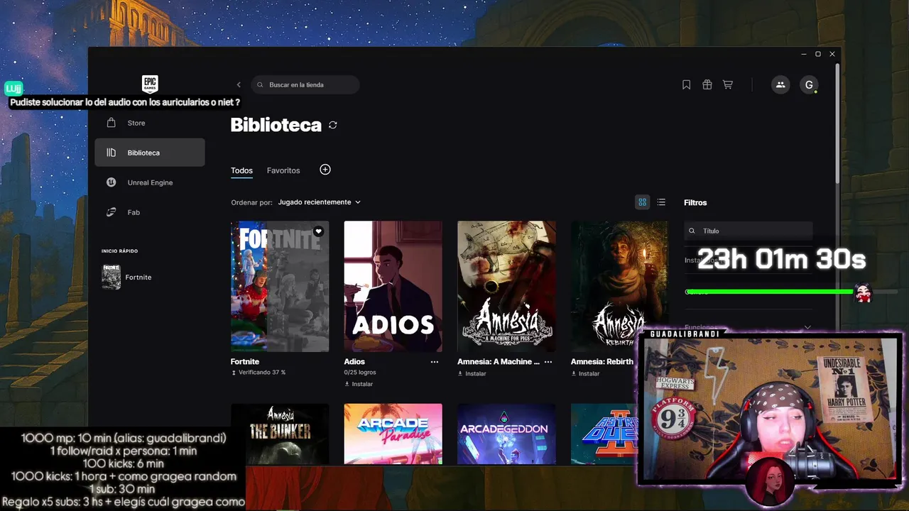
Task: Click the Unreal Engine logo icon
Action: [x=111, y=182]
